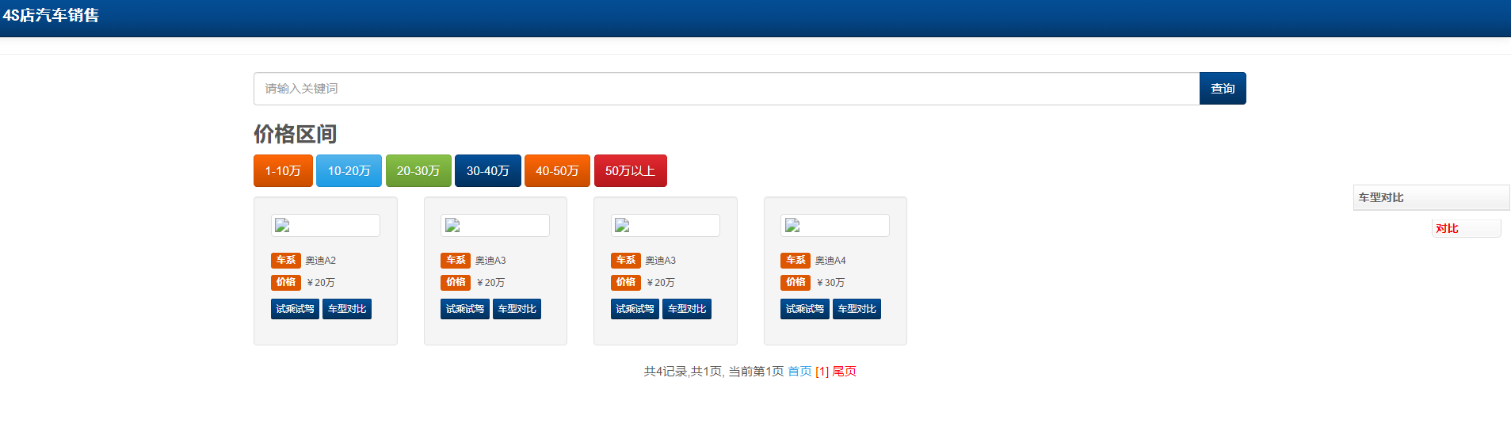The width and height of the screenshot is (1511, 431).
Task: Click the ¥30万 price of 奥迪A4
Action: click(x=831, y=283)
